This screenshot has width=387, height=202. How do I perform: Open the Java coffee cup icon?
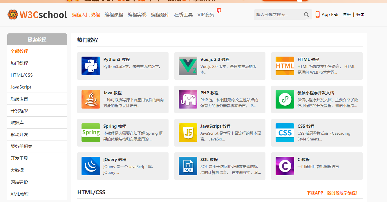click(91, 99)
